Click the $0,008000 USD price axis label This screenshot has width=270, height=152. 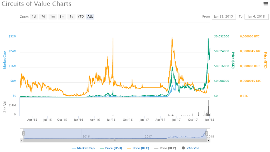[221, 81]
